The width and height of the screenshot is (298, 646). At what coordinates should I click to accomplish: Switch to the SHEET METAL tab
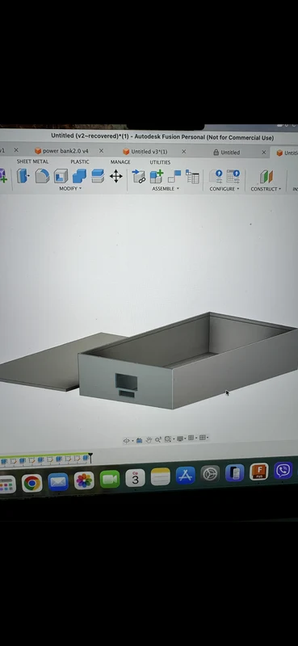pos(32,161)
